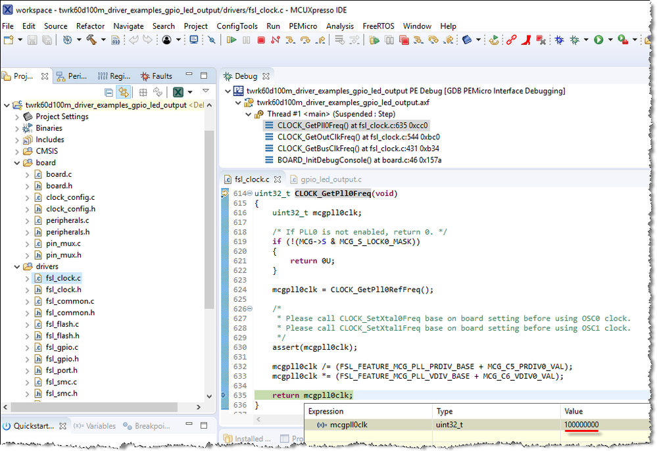Click the red chain link icon

(511, 40)
